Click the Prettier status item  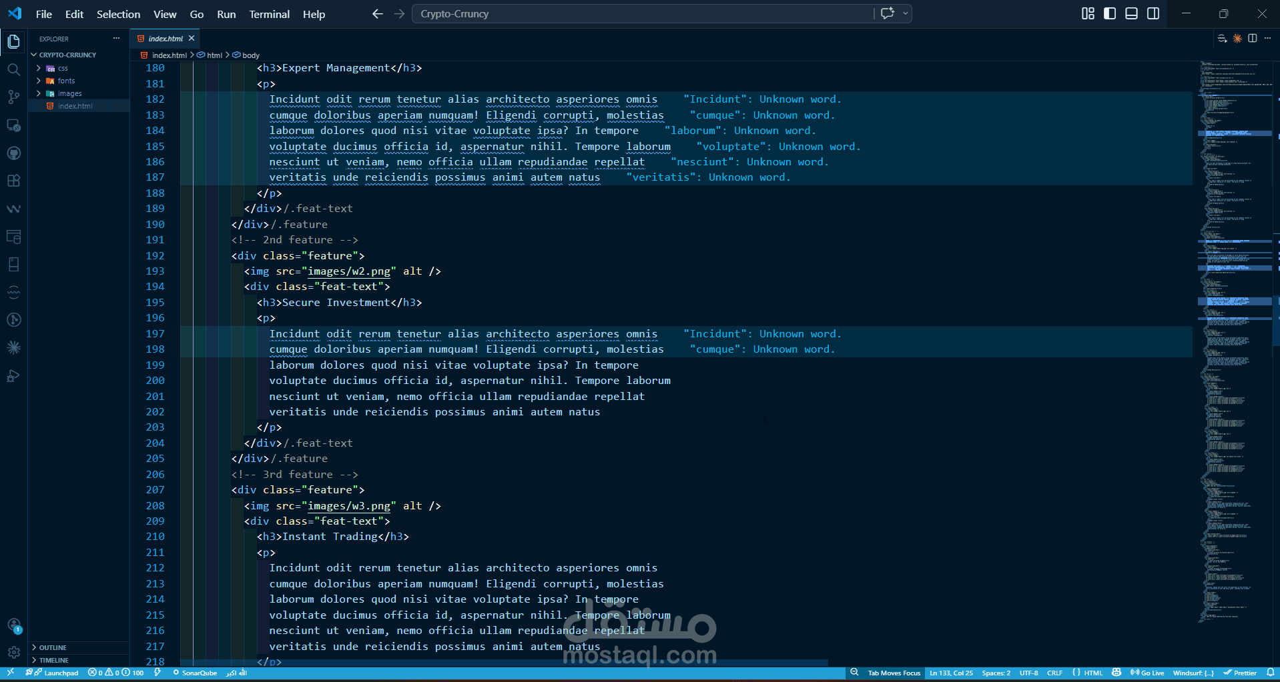1240,673
